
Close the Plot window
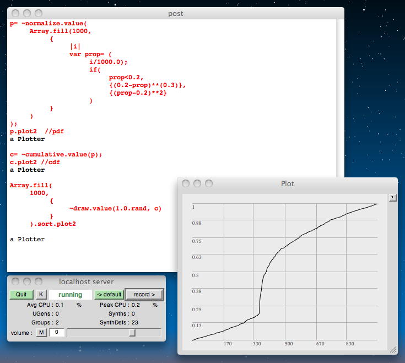click(x=186, y=183)
